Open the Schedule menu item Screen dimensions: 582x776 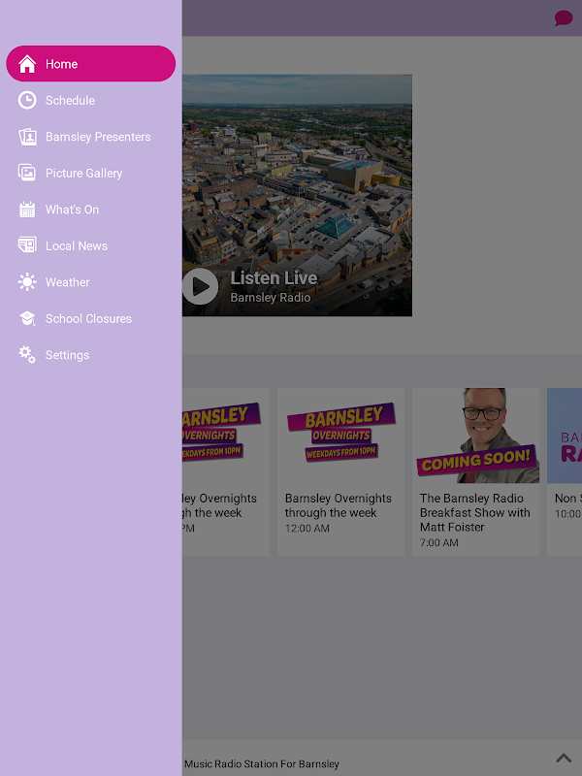(x=90, y=100)
